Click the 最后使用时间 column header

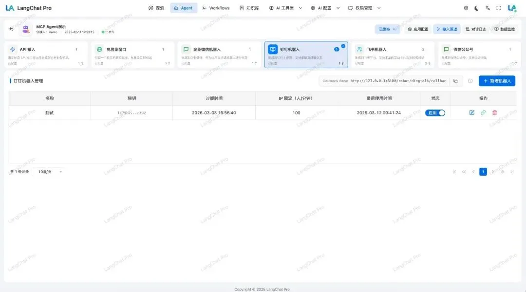[x=379, y=98]
